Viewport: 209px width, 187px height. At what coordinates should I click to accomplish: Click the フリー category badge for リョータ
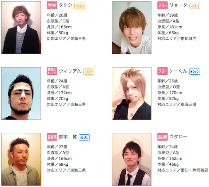163,5
